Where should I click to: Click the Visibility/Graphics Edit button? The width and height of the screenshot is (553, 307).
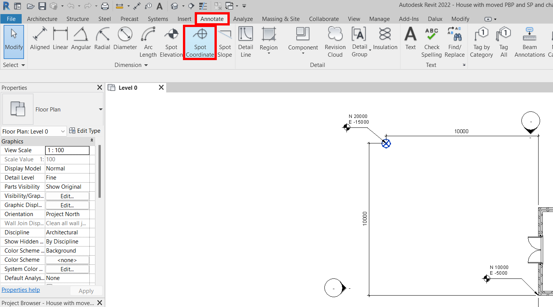67,196
